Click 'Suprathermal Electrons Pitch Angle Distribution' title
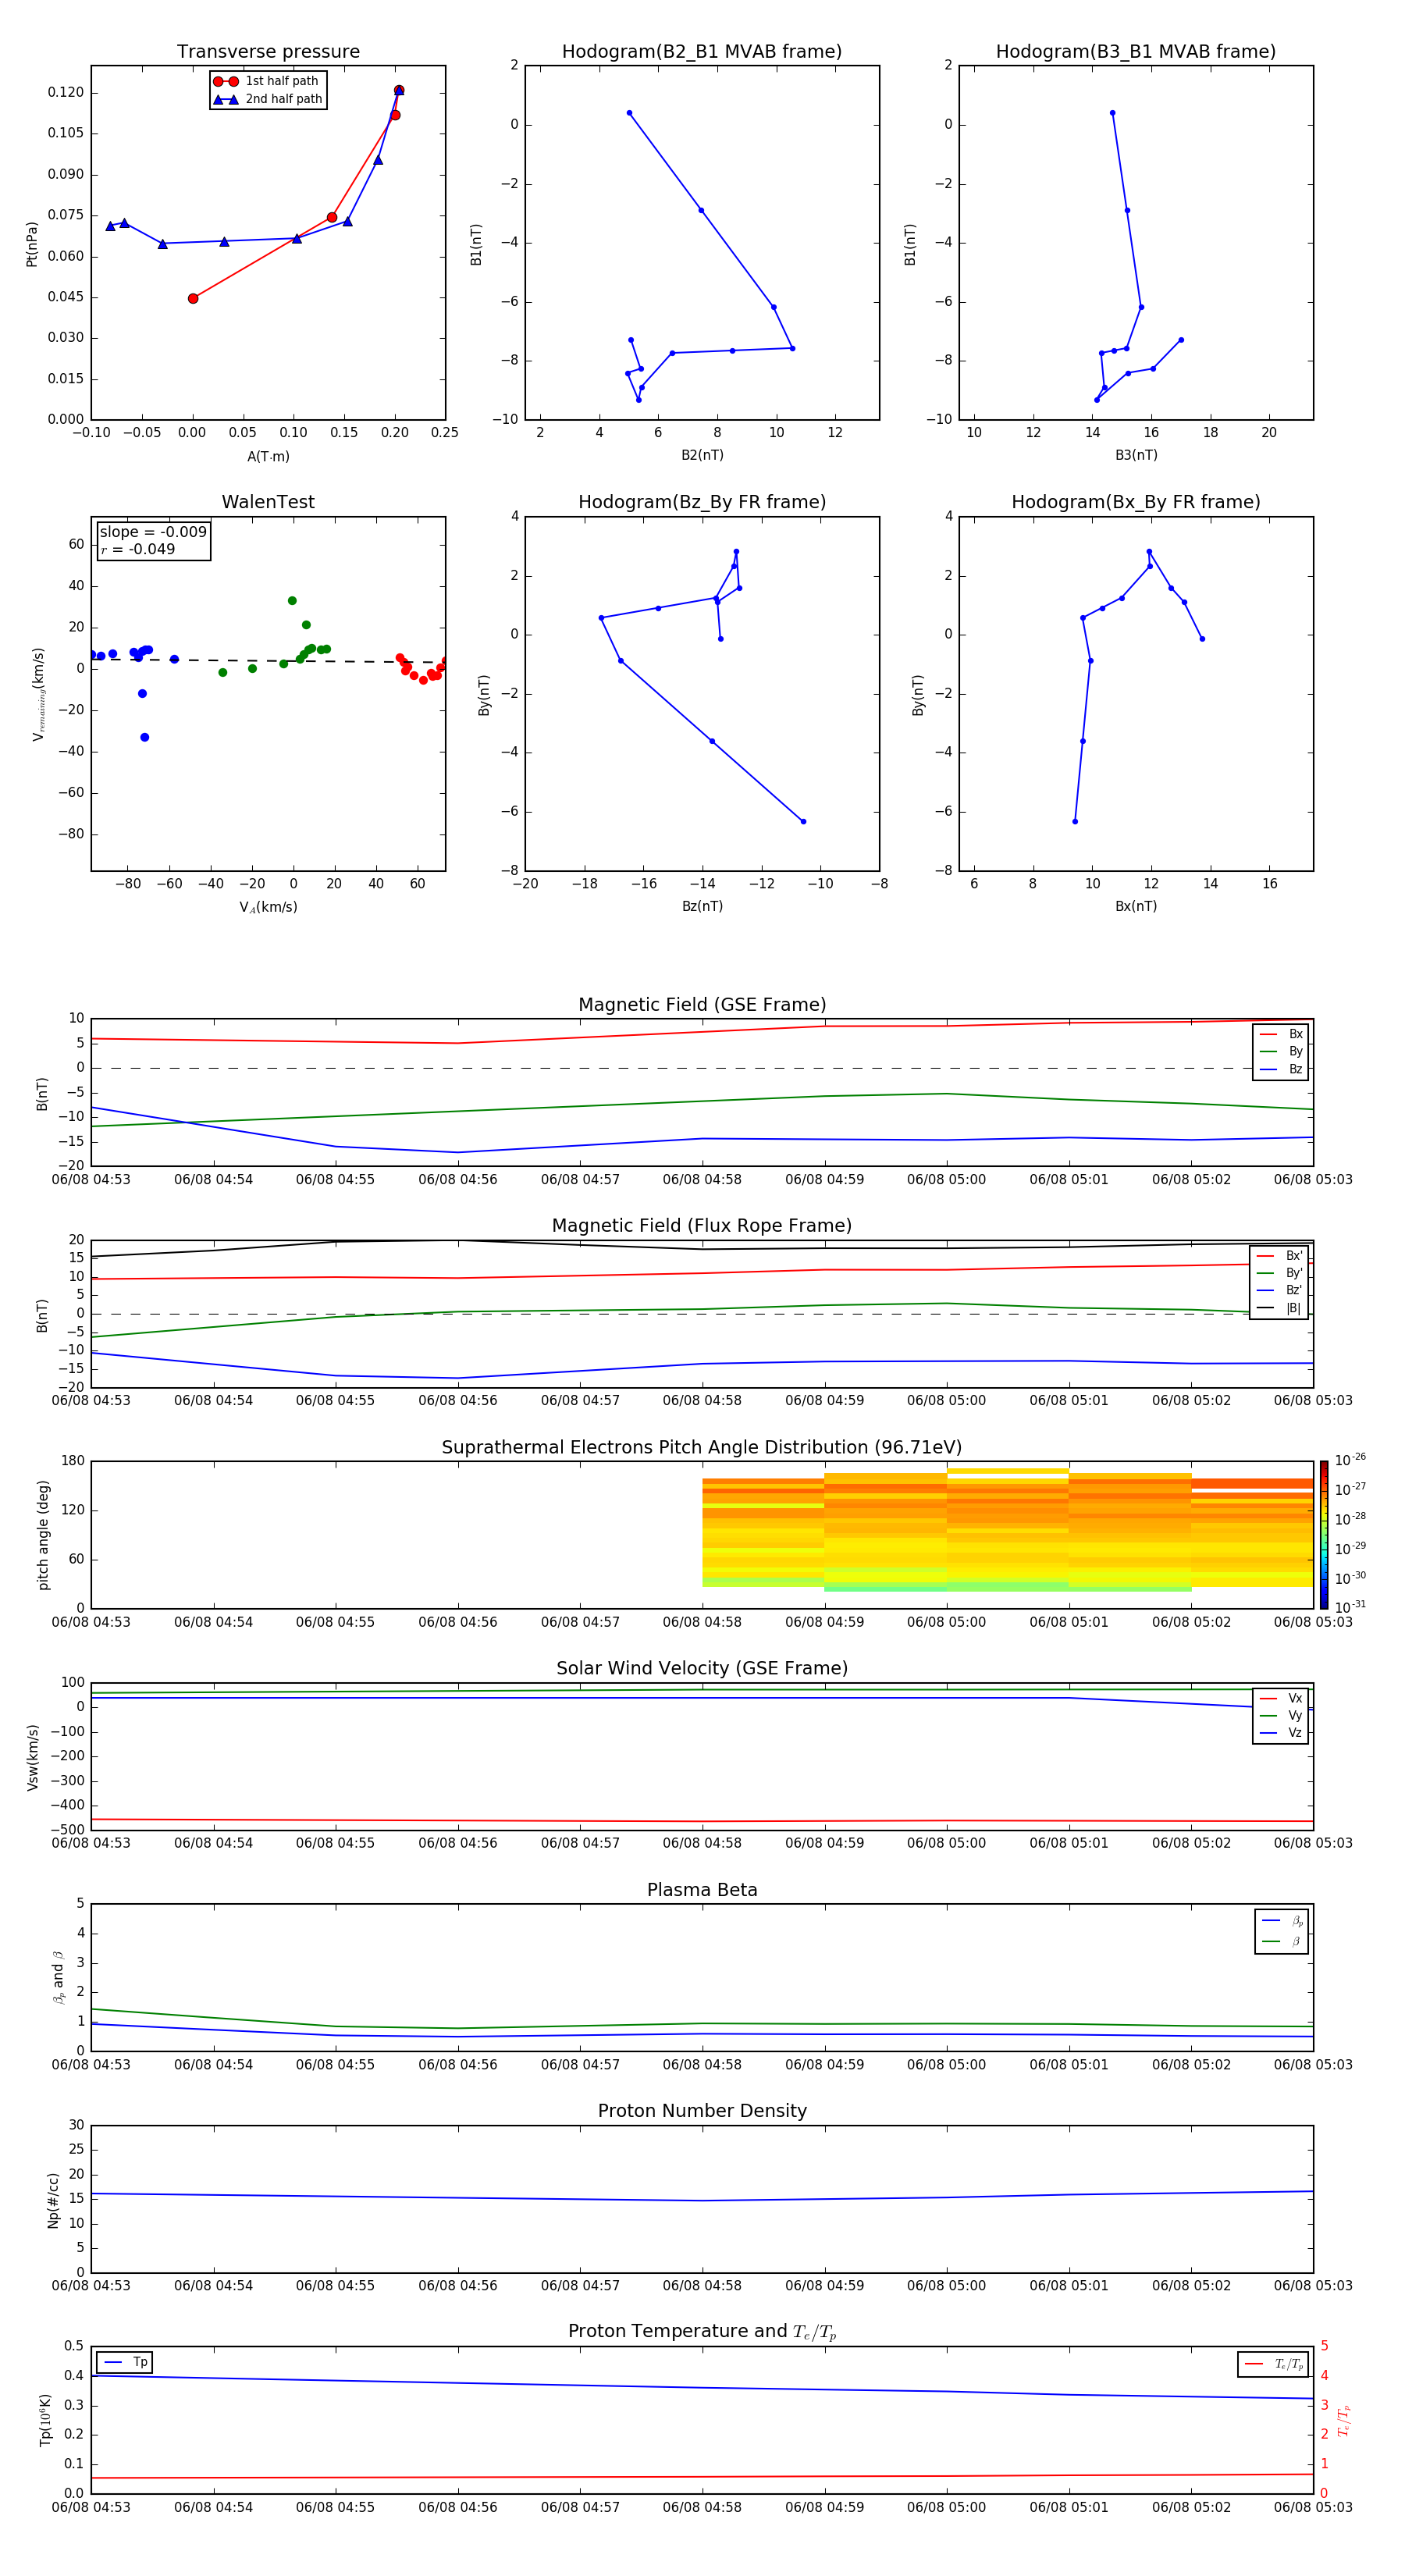Image resolution: width=1405 pixels, height=2576 pixels. tap(702, 1448)
